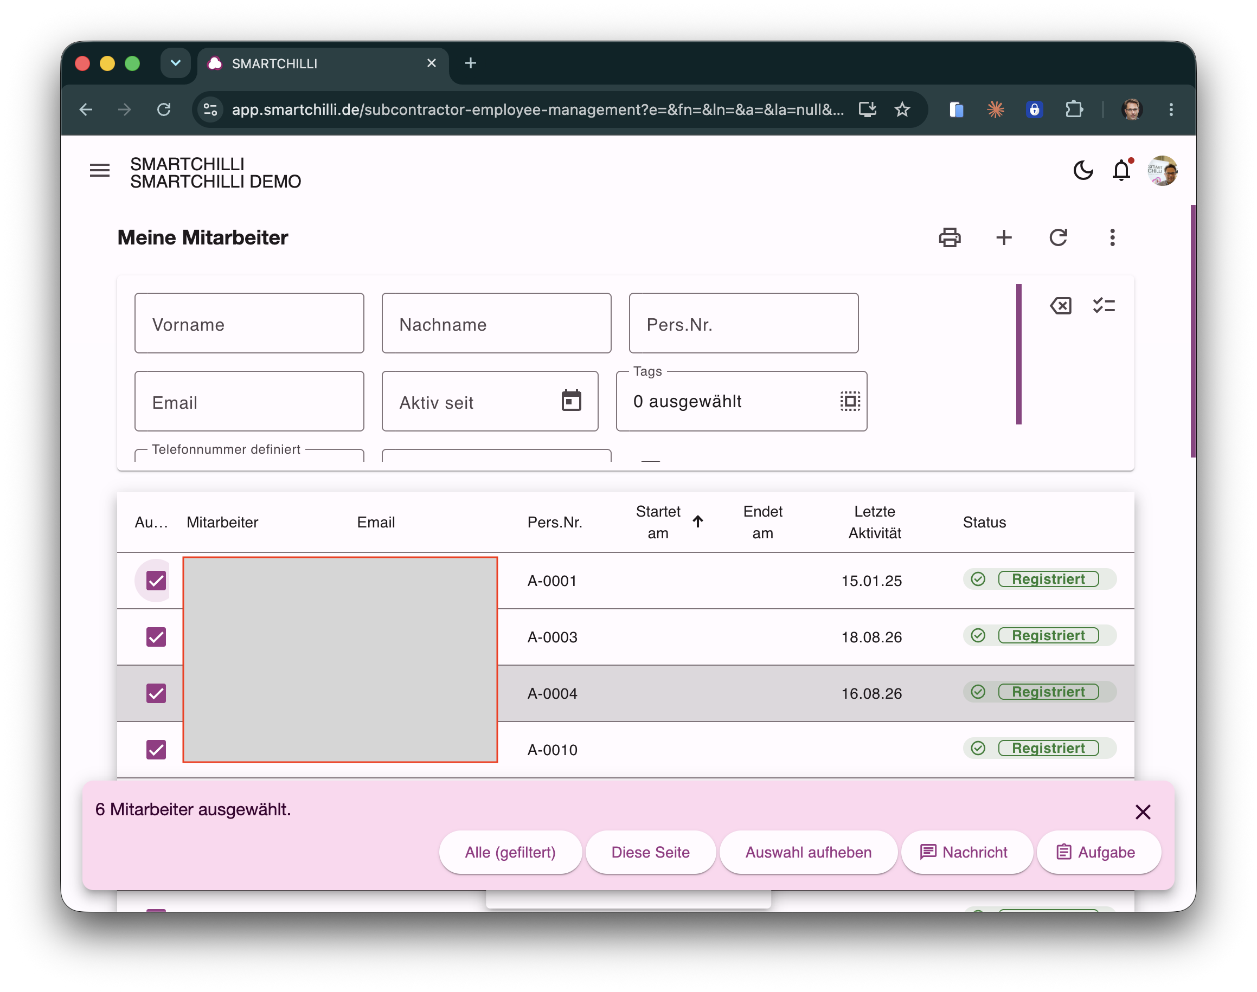Open the user profile avatar in app header

(1162, 171)
